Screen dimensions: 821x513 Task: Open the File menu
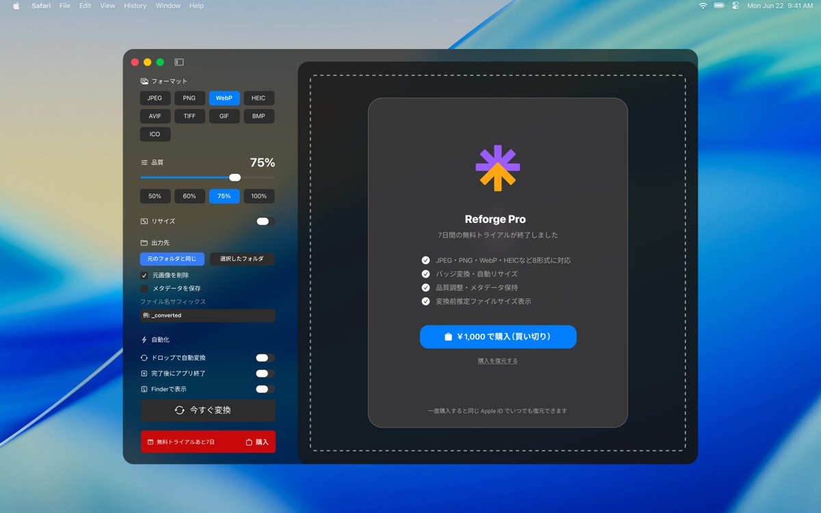(x=65, y=5)
